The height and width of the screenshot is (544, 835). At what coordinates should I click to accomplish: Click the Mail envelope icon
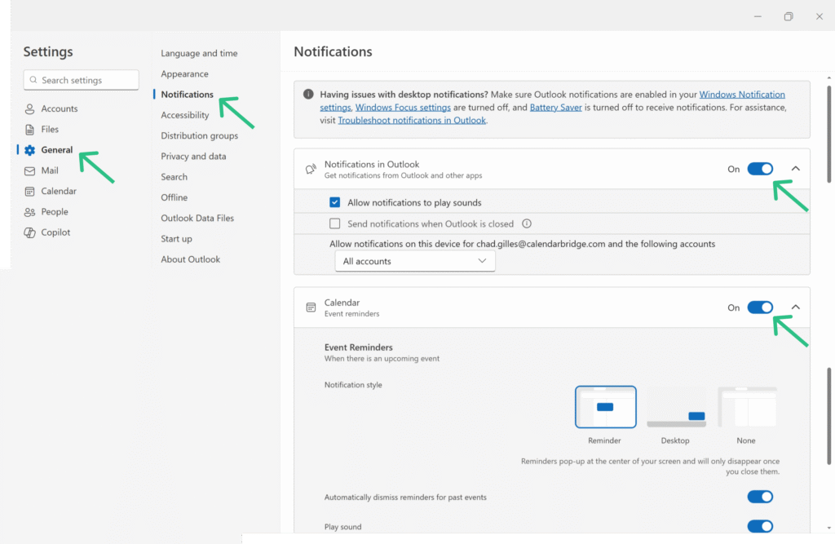coord(30,171)
